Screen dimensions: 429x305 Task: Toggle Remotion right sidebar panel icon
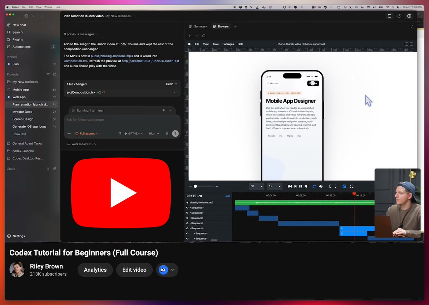click(x=411, y=44)
